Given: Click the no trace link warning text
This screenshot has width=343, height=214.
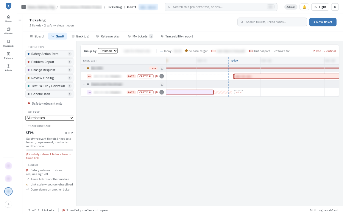Looking at the screenshot, I should tap(49, 156).
